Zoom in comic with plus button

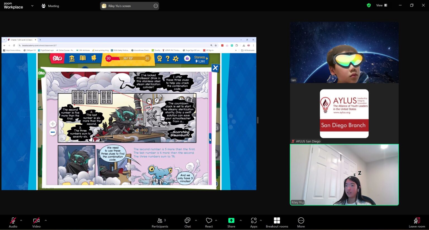(x=53, y=124)
